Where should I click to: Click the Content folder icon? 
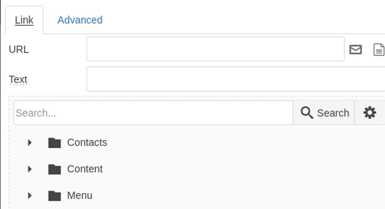(x=55, y=169)
